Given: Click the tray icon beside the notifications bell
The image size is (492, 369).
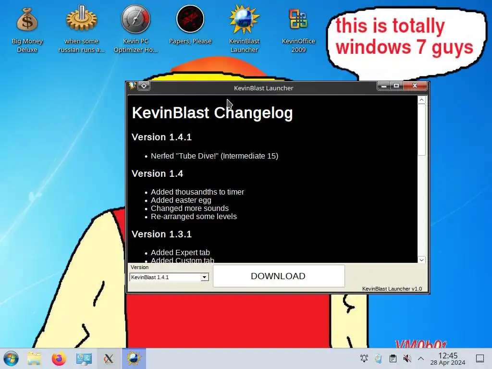Looking at the screenshot, I should click(379, 358).
